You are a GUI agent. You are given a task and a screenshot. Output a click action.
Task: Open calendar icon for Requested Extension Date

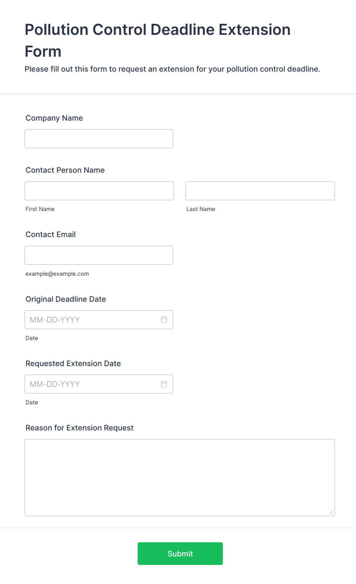pyautogui.click(x=164, y=384)
